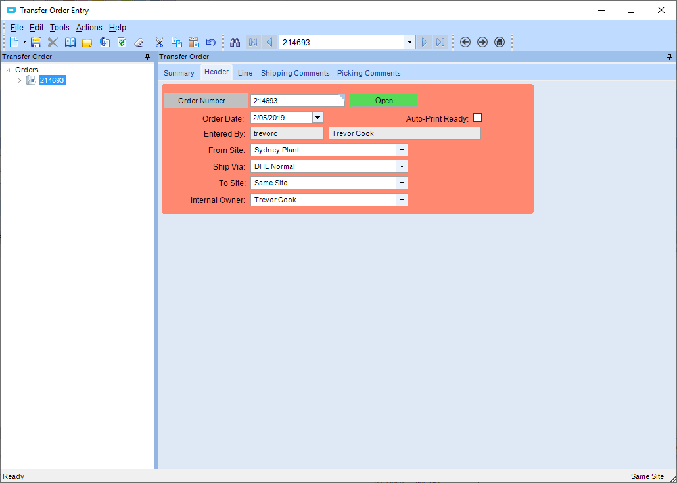The height and width of the screenshot is (483, 677).
Task: Expand order 214693 in the tree
Action: point(19,80)
